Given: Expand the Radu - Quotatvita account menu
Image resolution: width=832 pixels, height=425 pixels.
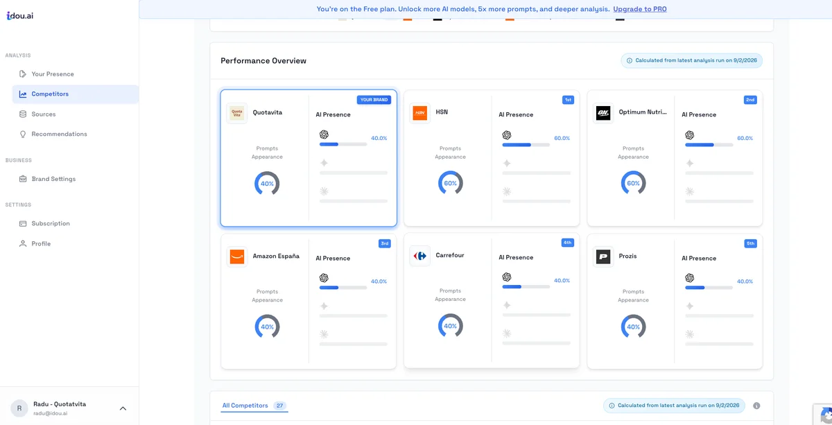Looking at the screenshot, I should [x=123, y=408].
